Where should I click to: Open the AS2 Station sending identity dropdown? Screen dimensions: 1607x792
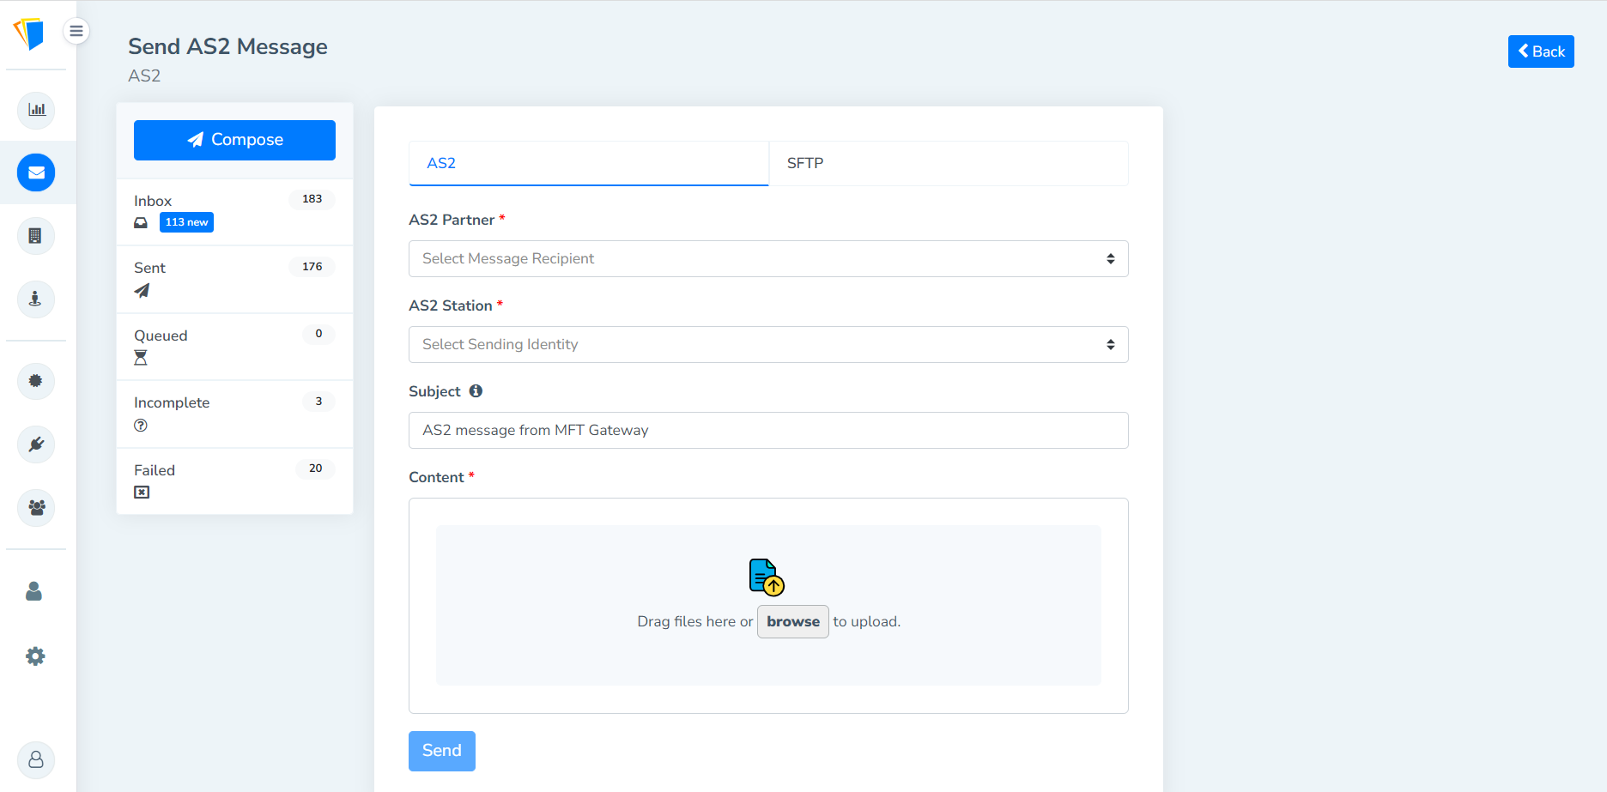(767, 344)
